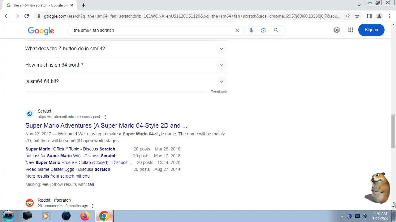The image size is (396, 222).
Task: Click the Sign in button
Action: [x=371, y=30]
